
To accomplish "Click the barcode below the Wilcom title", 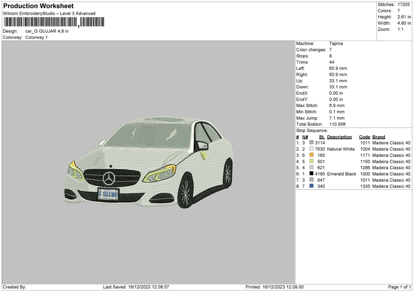I will (54, 23).
